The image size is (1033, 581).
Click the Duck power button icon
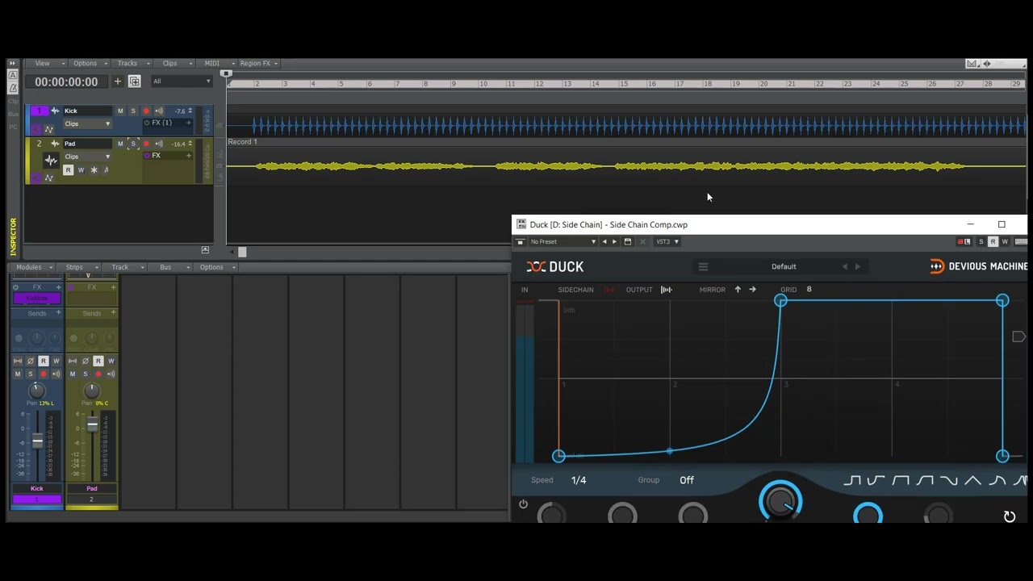pyautogui.click(x=523, y=504)
